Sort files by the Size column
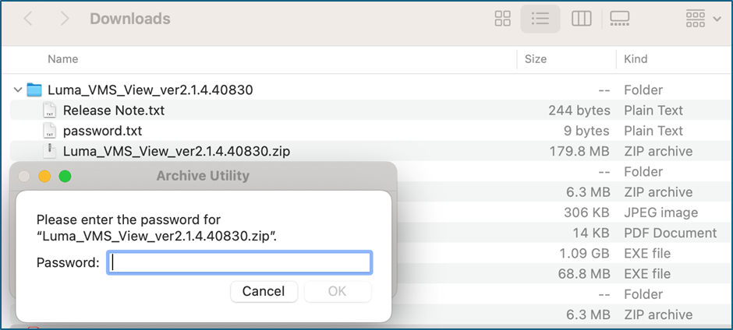The height and width of the screenshot is (330, 733). 535,59
